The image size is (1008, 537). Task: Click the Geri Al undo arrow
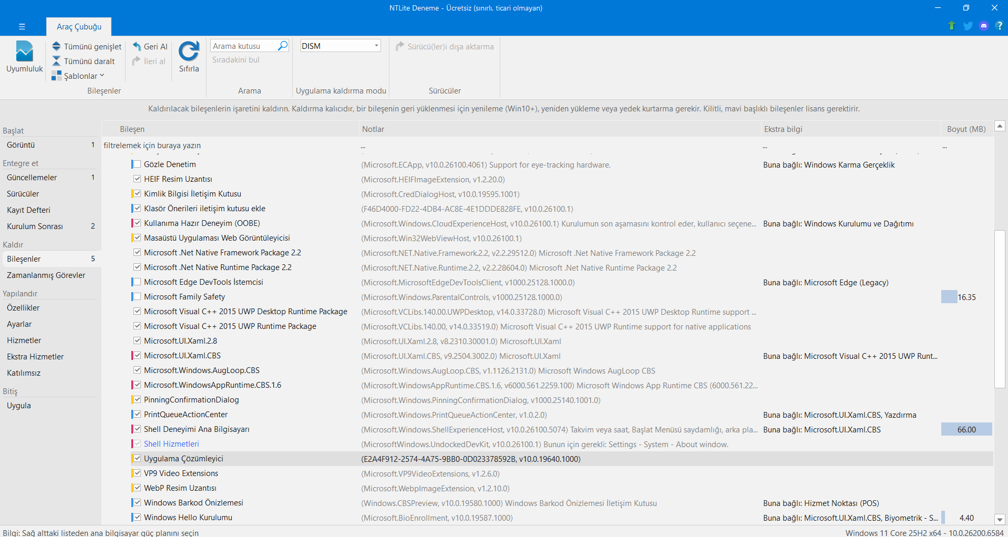137,46
